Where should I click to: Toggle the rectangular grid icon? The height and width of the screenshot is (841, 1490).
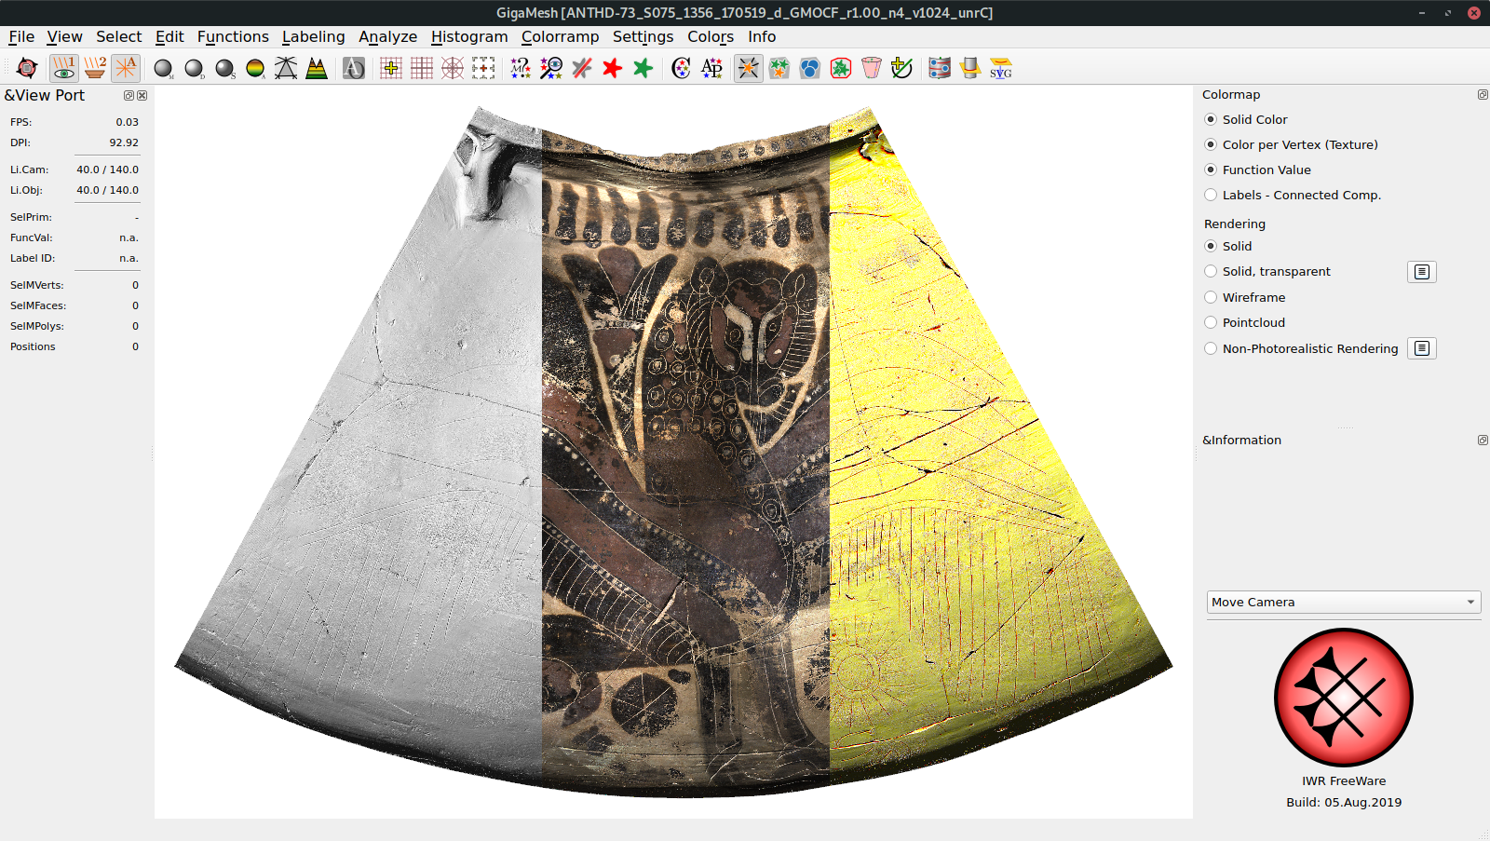[x=422, y=68]
